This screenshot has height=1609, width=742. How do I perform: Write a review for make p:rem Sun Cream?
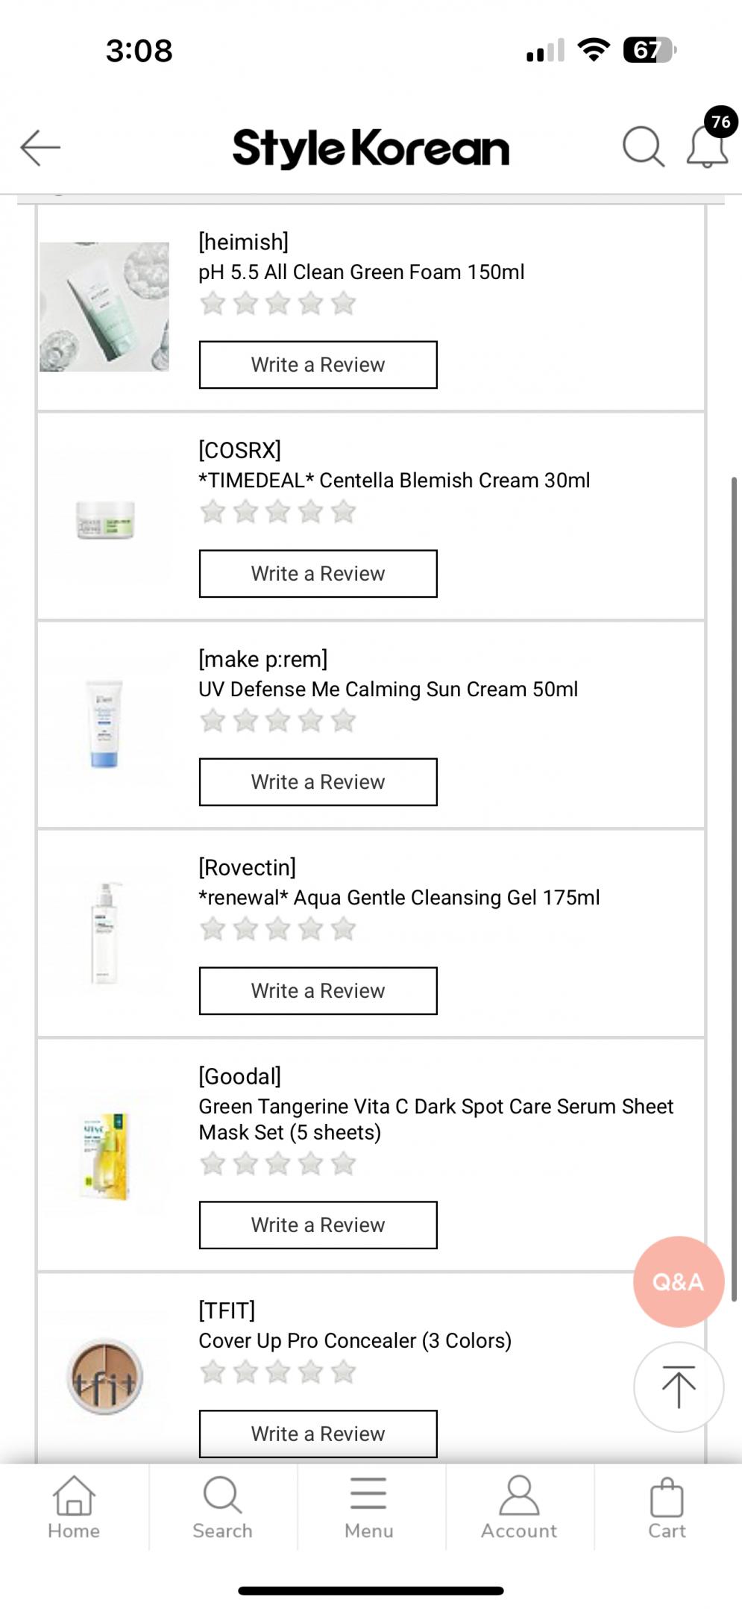click(x=318, y=782)
